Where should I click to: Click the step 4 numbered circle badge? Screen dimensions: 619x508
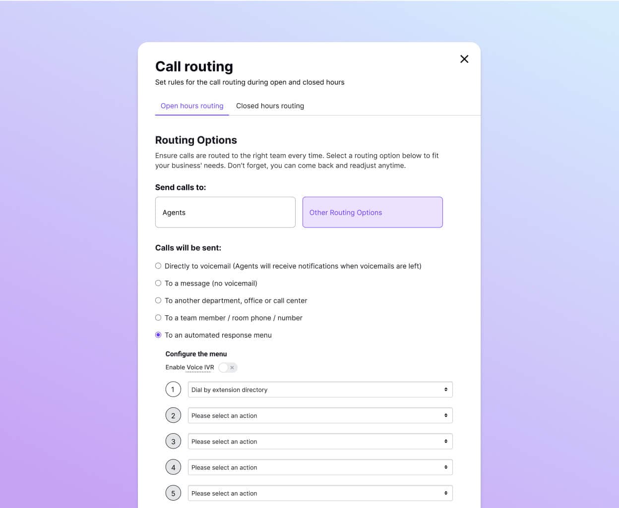[173, 467]
